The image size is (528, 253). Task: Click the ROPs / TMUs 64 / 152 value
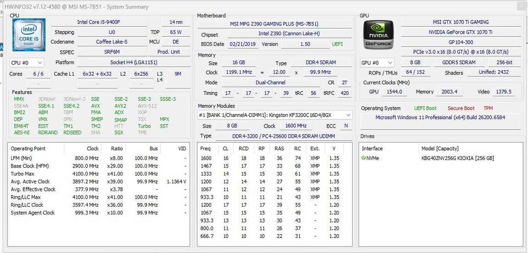(x=415, y=72)
